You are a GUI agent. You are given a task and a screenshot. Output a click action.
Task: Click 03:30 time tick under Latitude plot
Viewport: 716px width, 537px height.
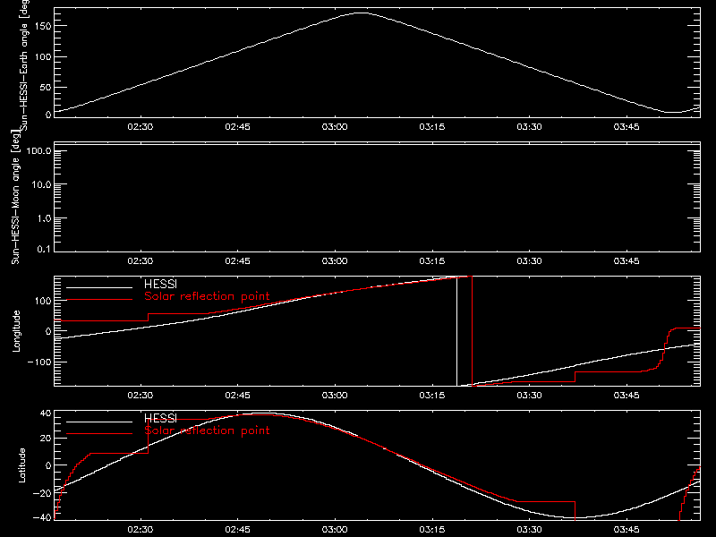529,529
